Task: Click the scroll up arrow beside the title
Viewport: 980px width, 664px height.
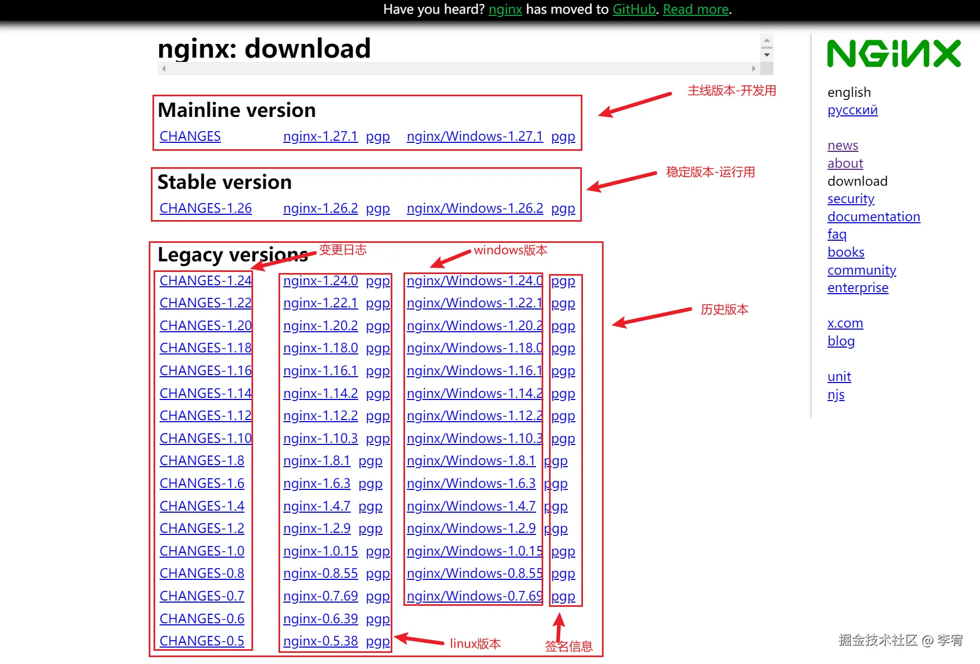Action: (x=767, y=41)
